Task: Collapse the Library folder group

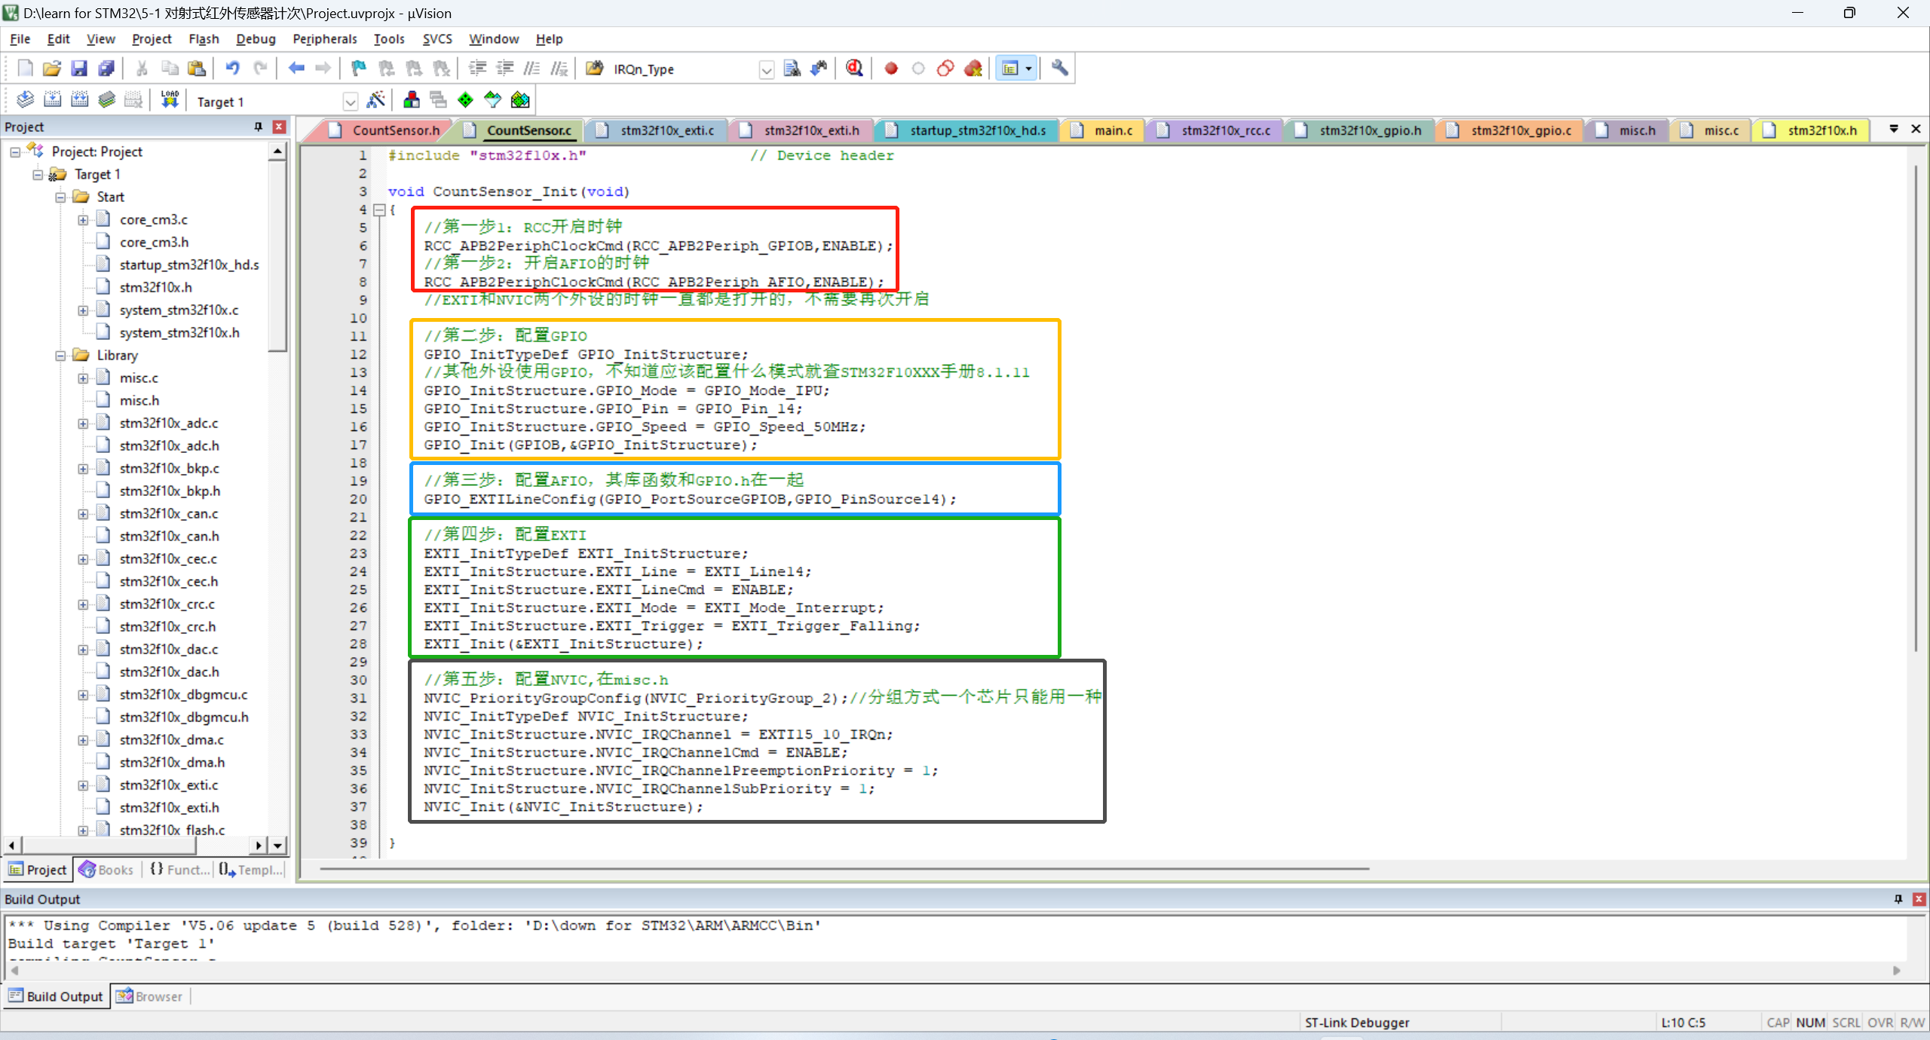Action: coord(60,356)
